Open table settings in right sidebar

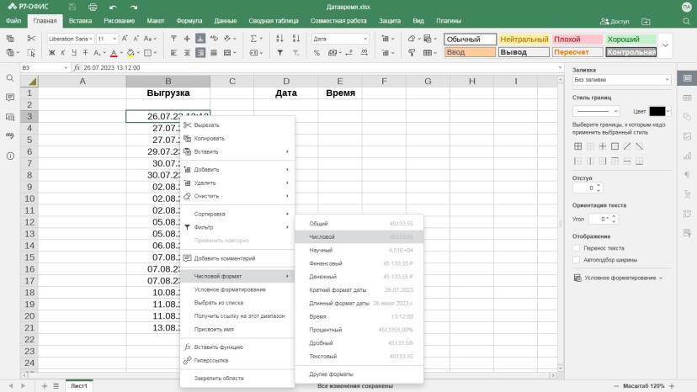click(x=687, y=98)
